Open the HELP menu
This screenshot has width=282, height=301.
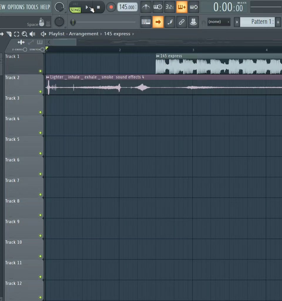45,7
